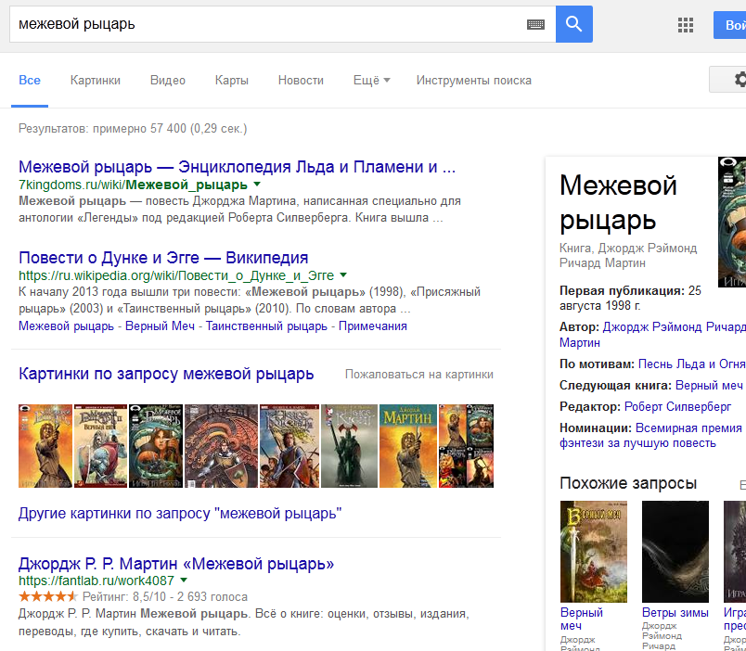
Task: Click 'Другие картинки по запросу "межевой рыцарь"'
Action: click(x=180, y=514)
